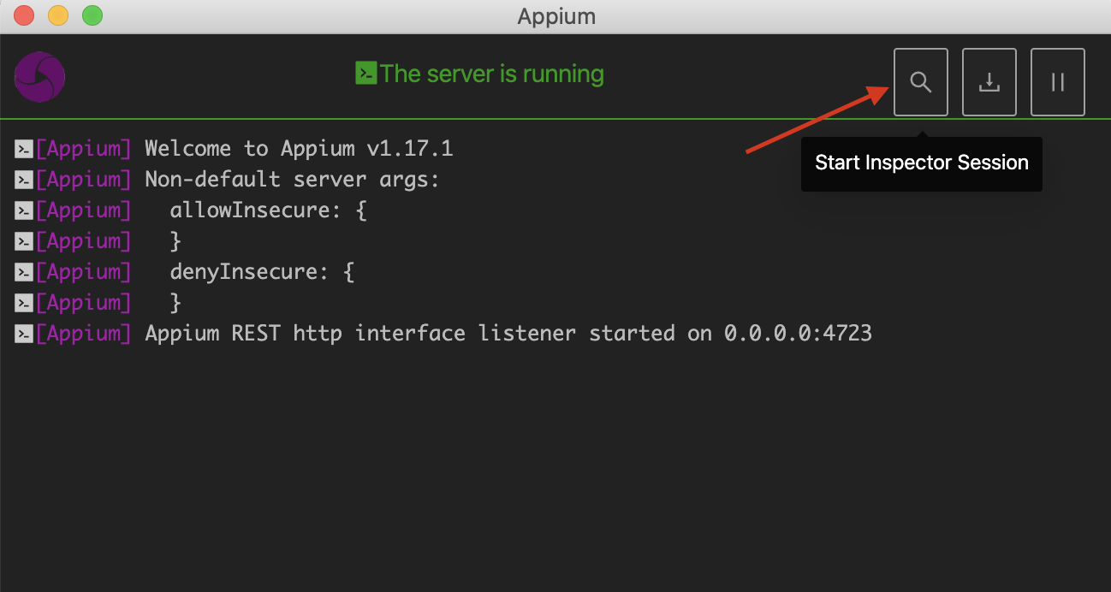The height and width of the screenshot is (592, 1111).
Task: Click the purple Appium logo
Action: coord(39,77)
